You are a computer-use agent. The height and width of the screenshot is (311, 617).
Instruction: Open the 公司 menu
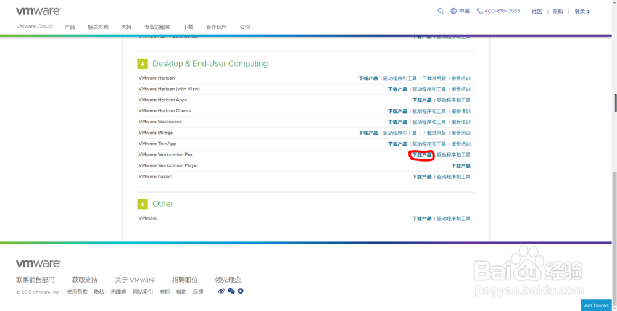coord(245,27)
